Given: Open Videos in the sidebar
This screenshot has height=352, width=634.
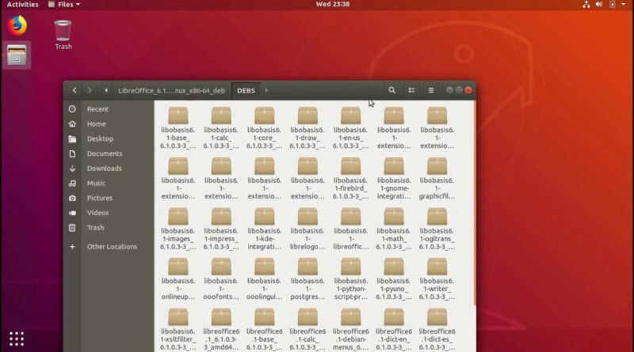Looking at the screenshot, I should [x=109, y=213].
